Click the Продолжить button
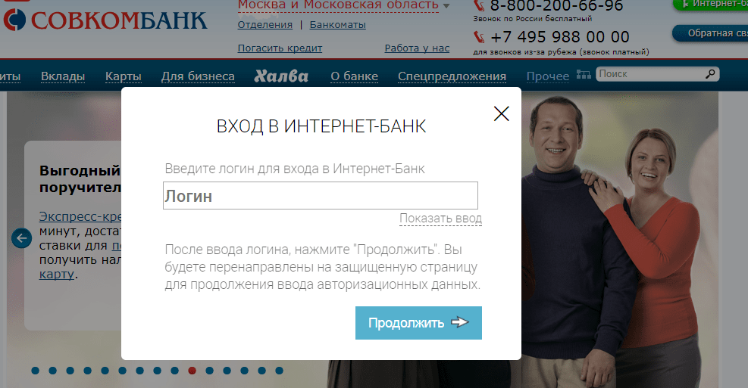 tap(418, 323)
